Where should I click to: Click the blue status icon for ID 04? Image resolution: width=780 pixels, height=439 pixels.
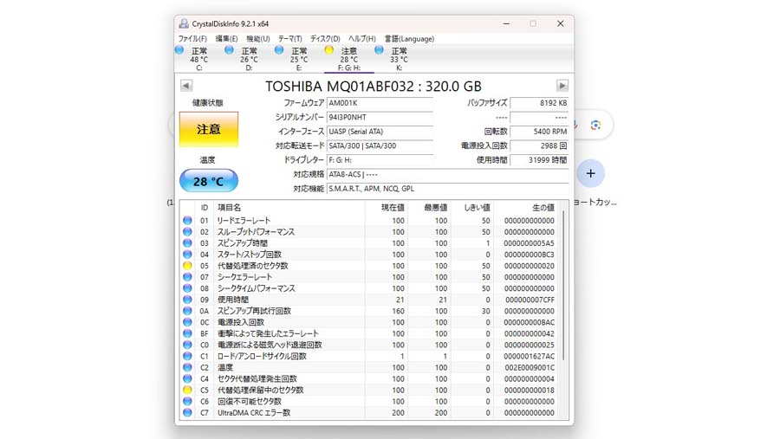click(x=187, y=254)
